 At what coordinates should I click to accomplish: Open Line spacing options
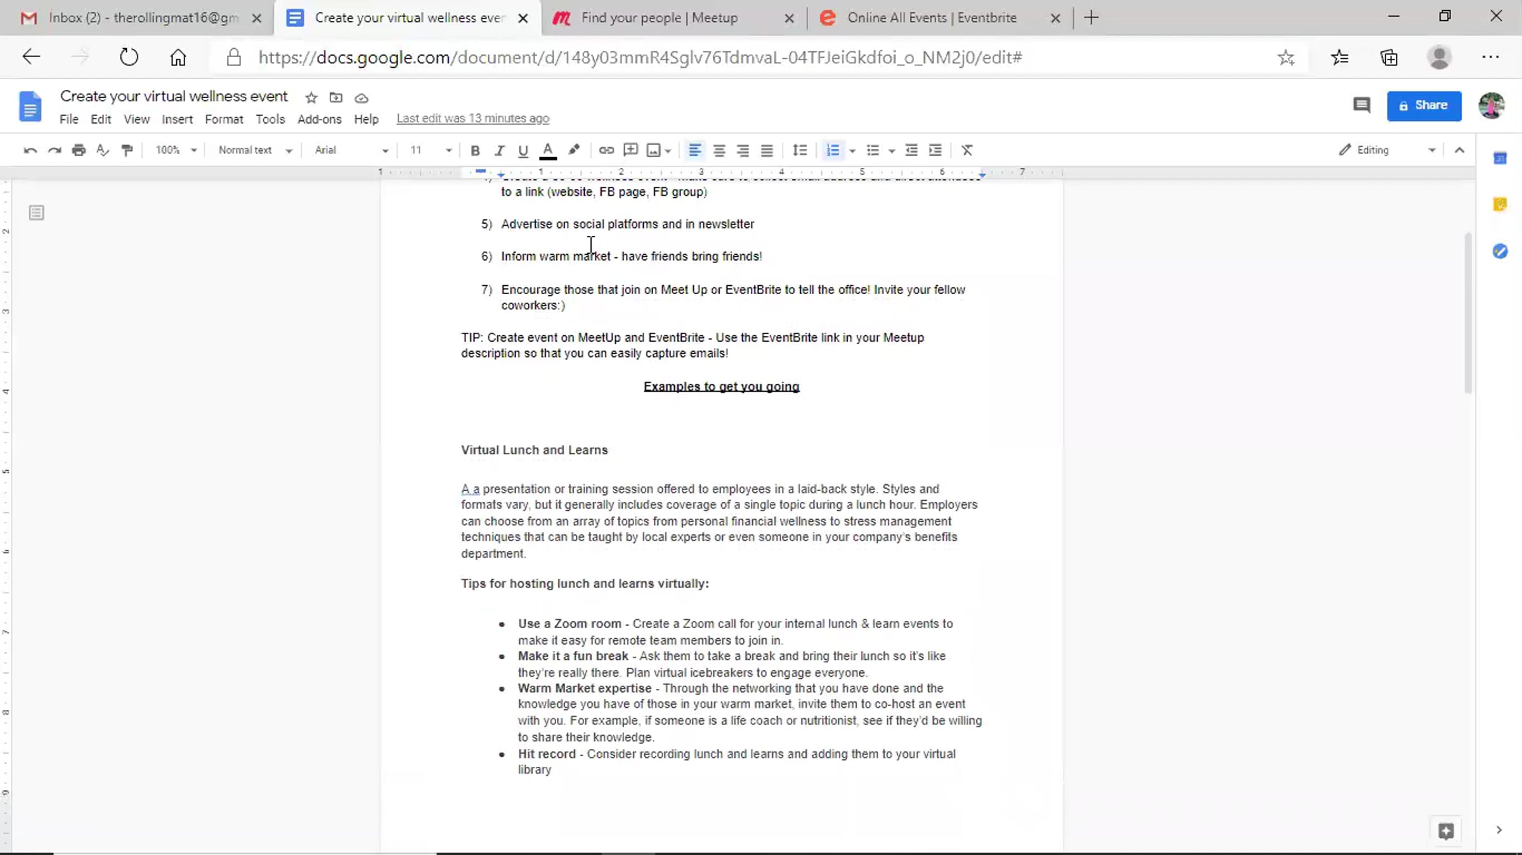pos(800,150)
